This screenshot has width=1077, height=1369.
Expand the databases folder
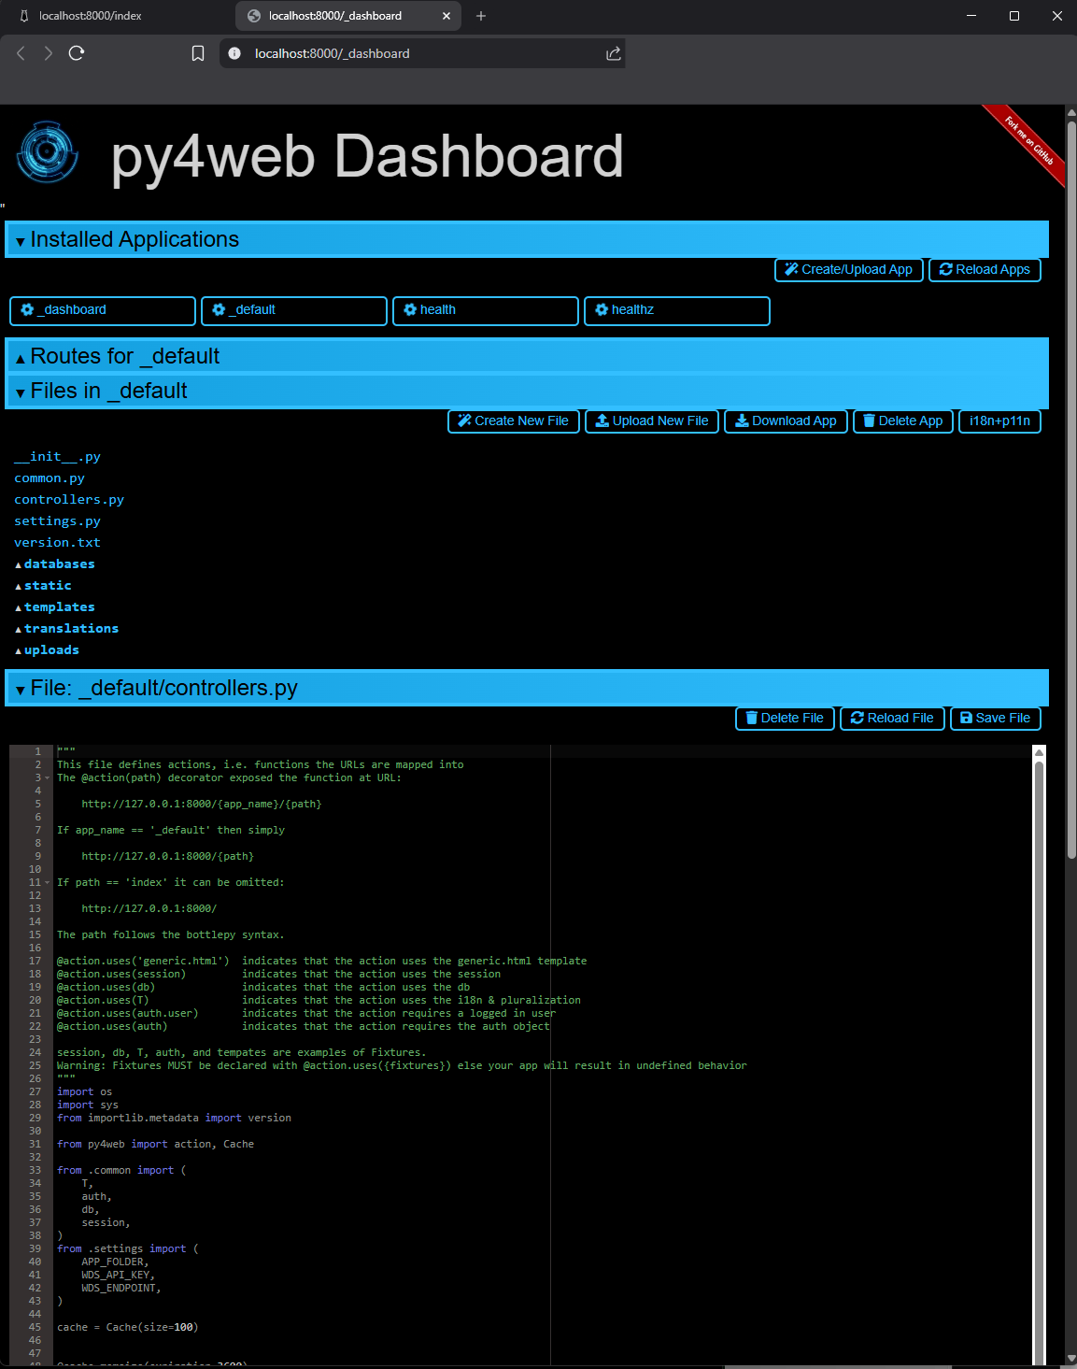(x=59, y=564)
